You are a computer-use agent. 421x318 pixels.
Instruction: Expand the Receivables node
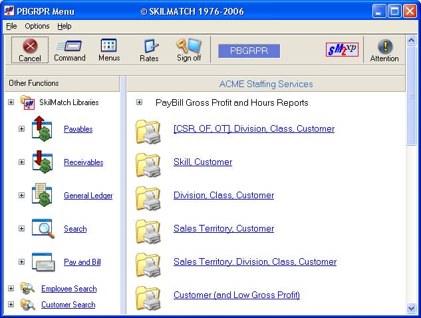tap(21, 162)
